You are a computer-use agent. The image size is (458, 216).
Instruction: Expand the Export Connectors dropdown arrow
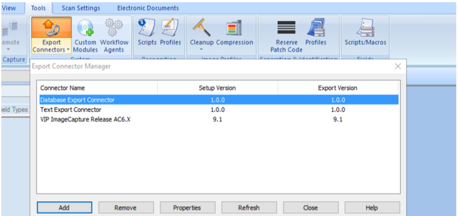[68, 50]
